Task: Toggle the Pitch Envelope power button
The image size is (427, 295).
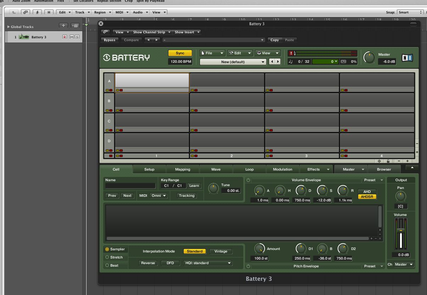Action: click(248, 266)
